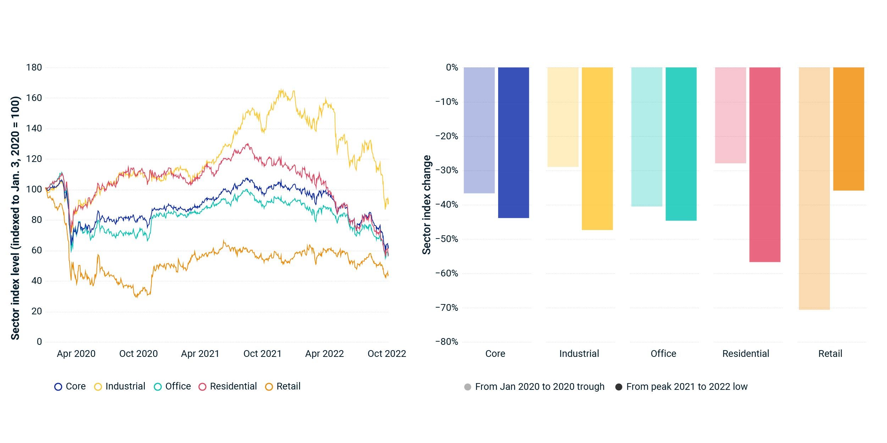
Task: Click the light orange Retail trough bar
Action: [814, 188]
